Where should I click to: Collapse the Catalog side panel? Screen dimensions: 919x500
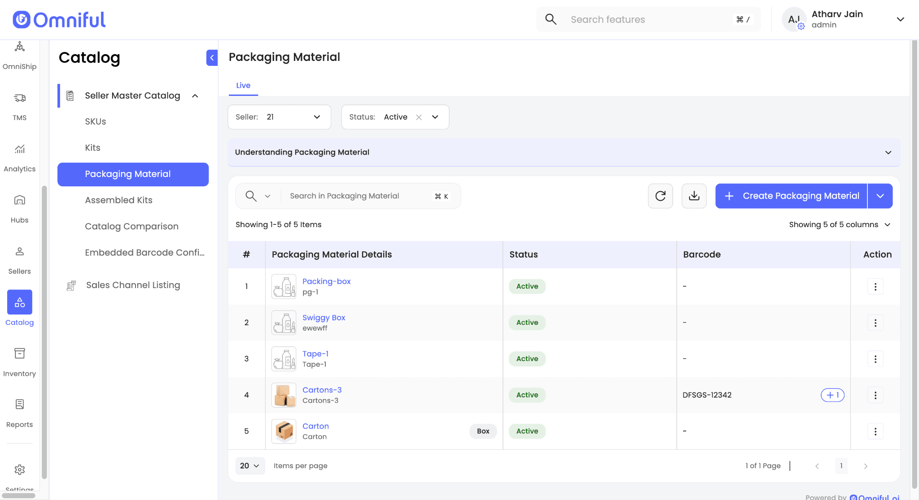(x=212, y=58)
